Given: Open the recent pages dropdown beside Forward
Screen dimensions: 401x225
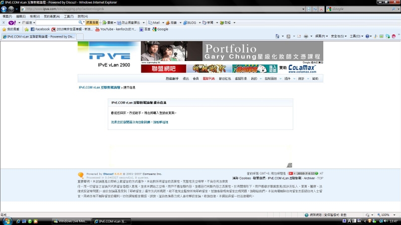Looking at the screenshot, I should point(17,9).
